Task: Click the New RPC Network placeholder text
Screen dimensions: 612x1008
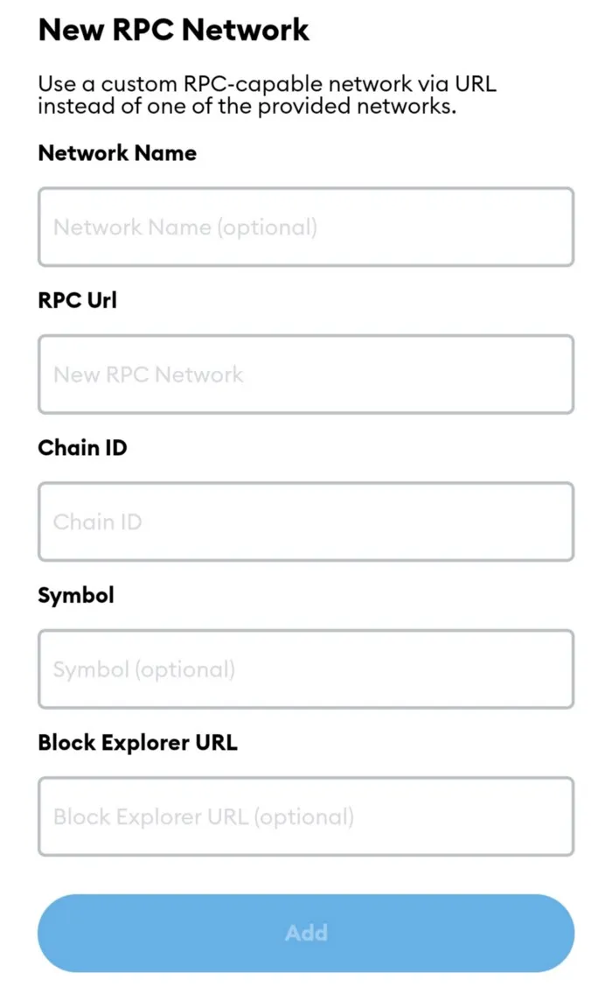Action: point(148,374)
